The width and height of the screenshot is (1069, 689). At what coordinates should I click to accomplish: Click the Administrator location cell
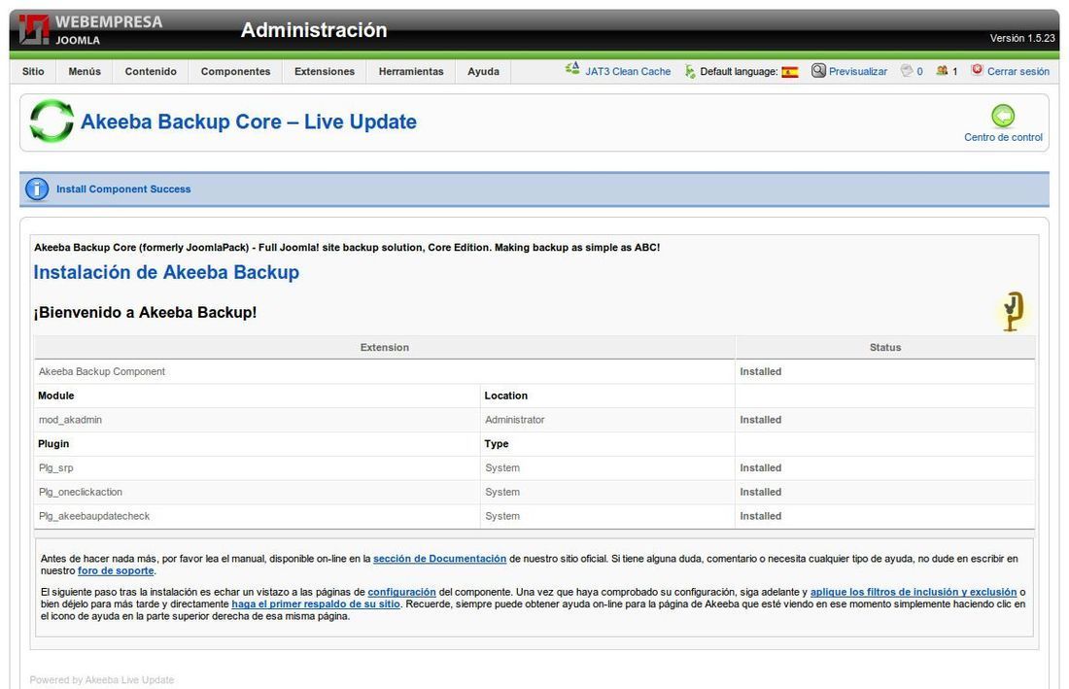point(515,420)
